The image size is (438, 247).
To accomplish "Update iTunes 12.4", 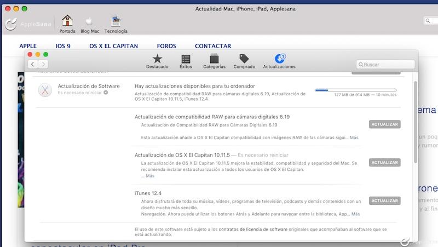I will coord(385,201).
